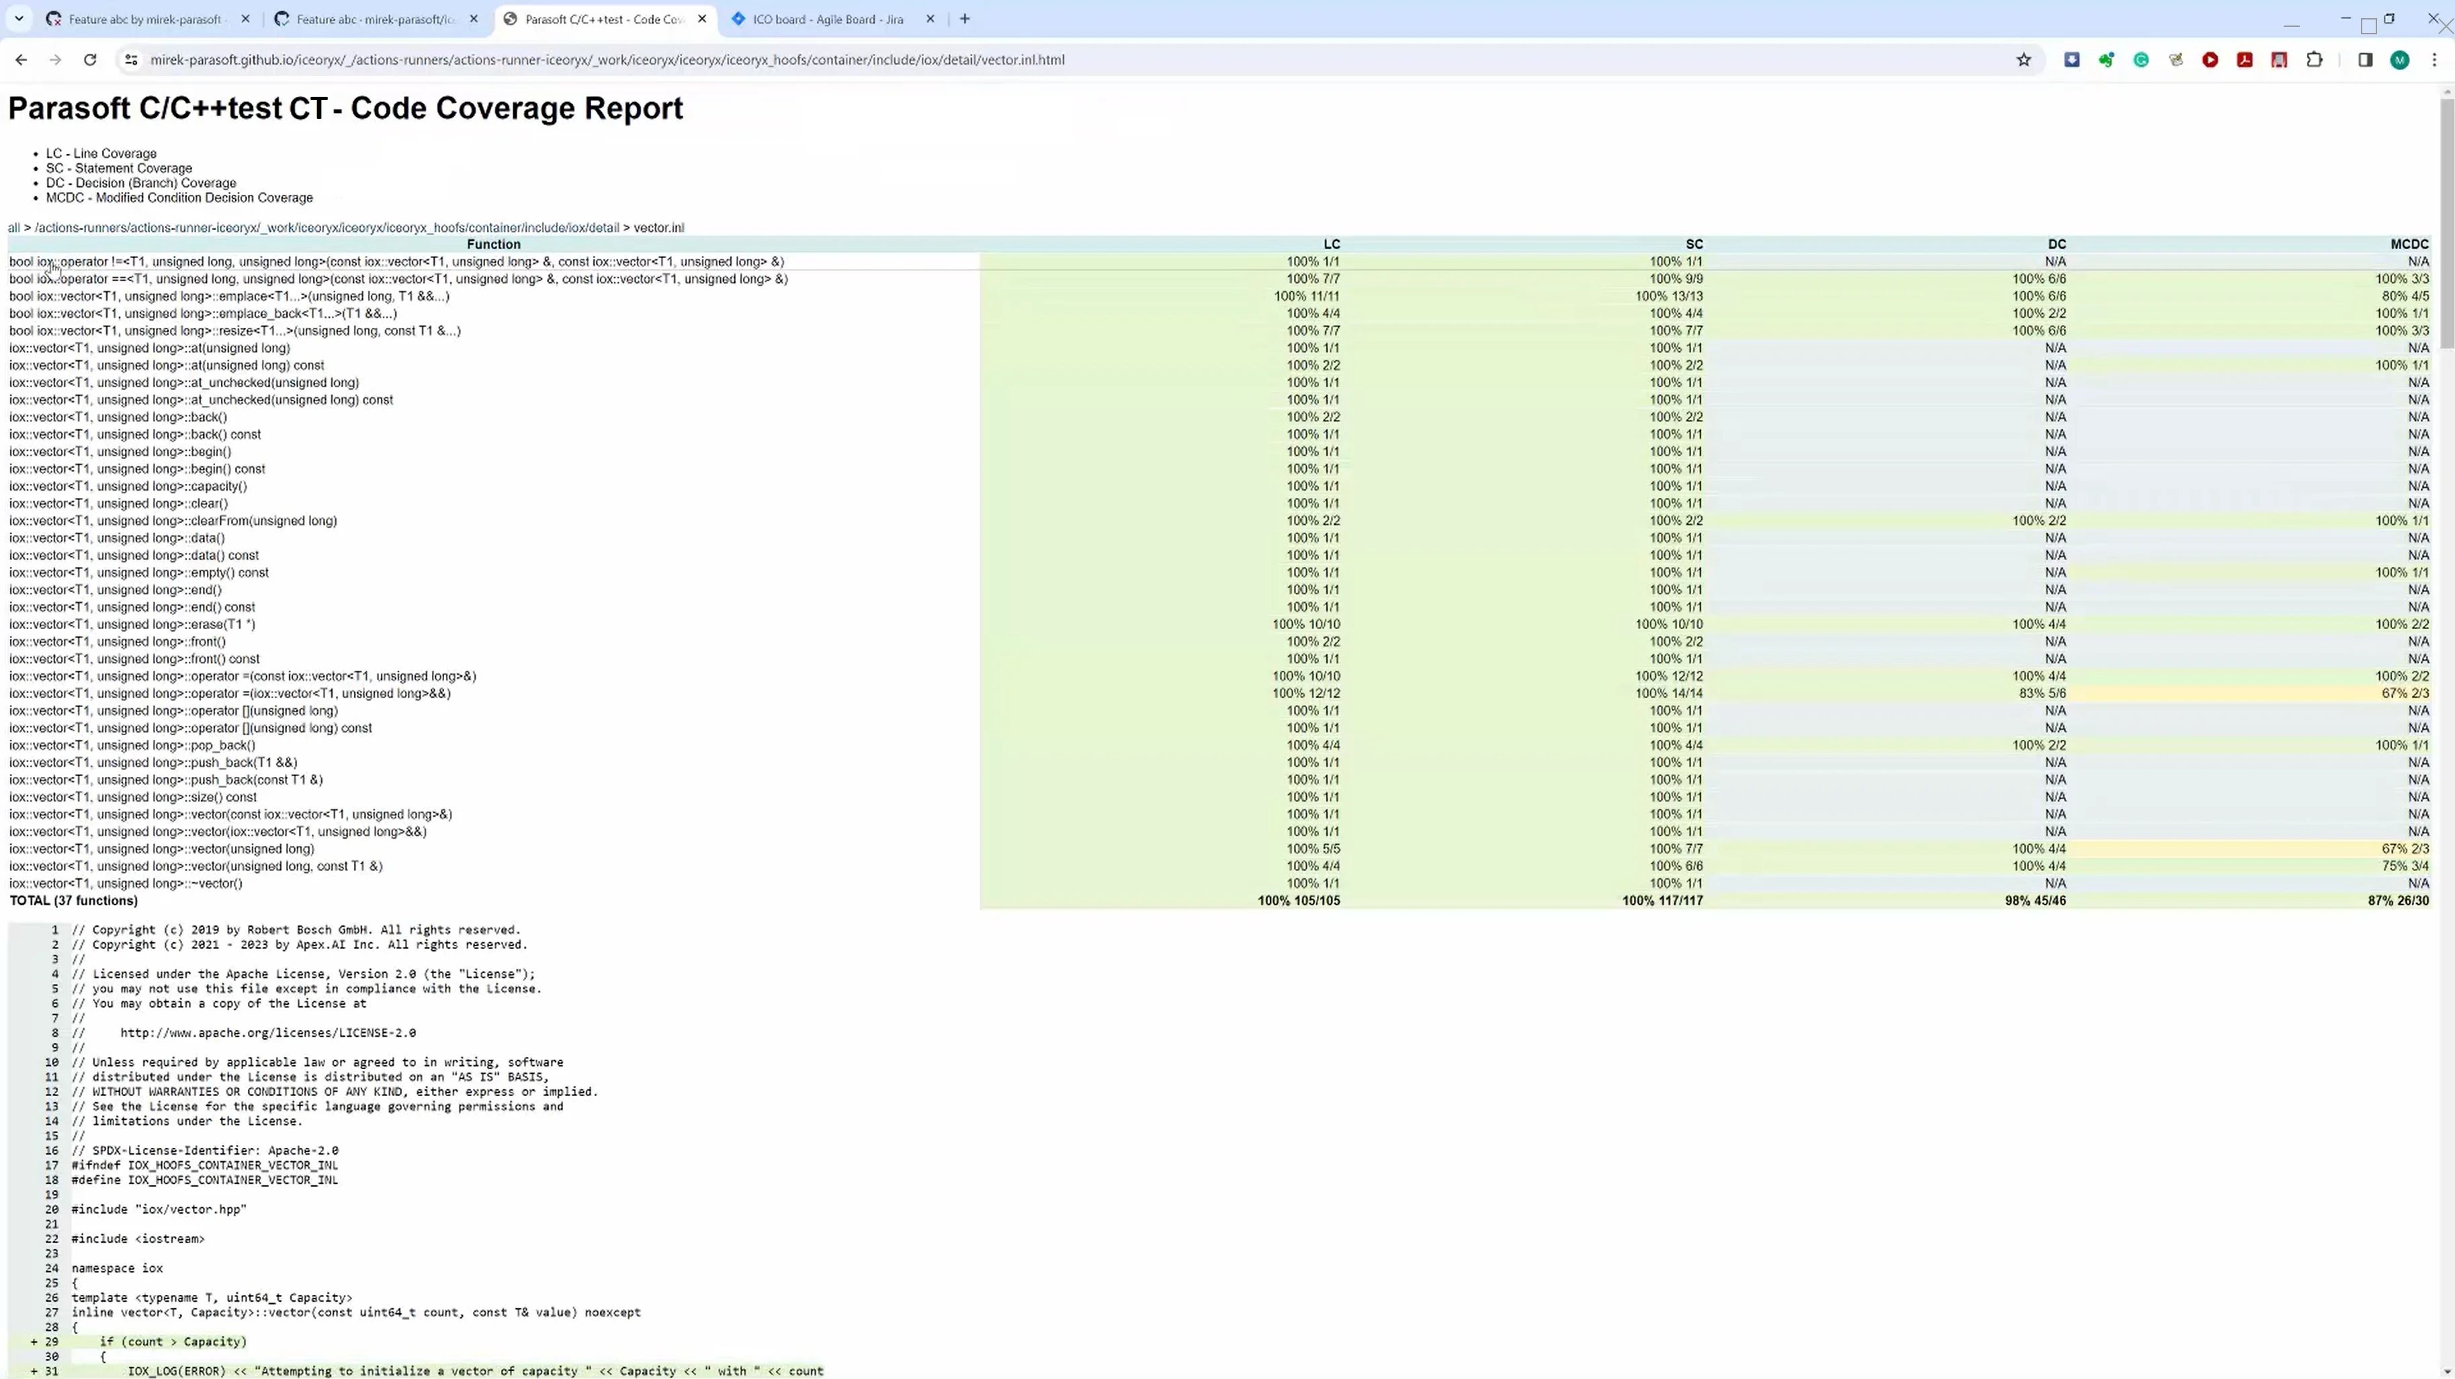
Task: Open the operator == function link
Action: click(x=398, y=280)
